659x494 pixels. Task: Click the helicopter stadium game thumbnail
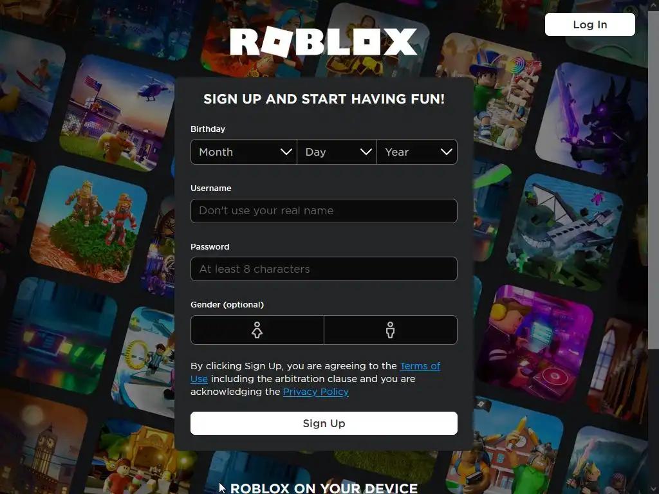[118, 113]
